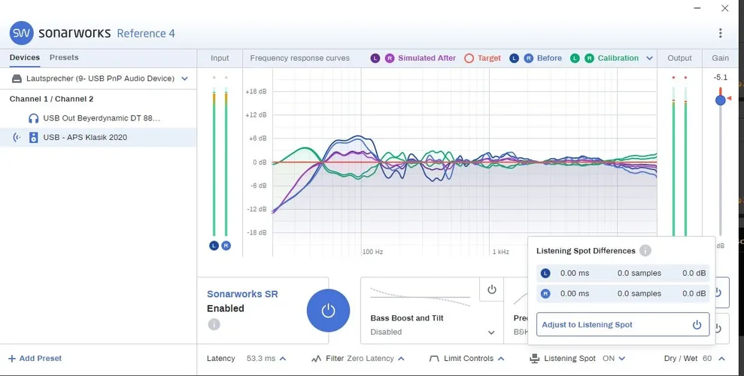Click the Add Preset plus icon
744x376 pixels.
tap(11, 359)
